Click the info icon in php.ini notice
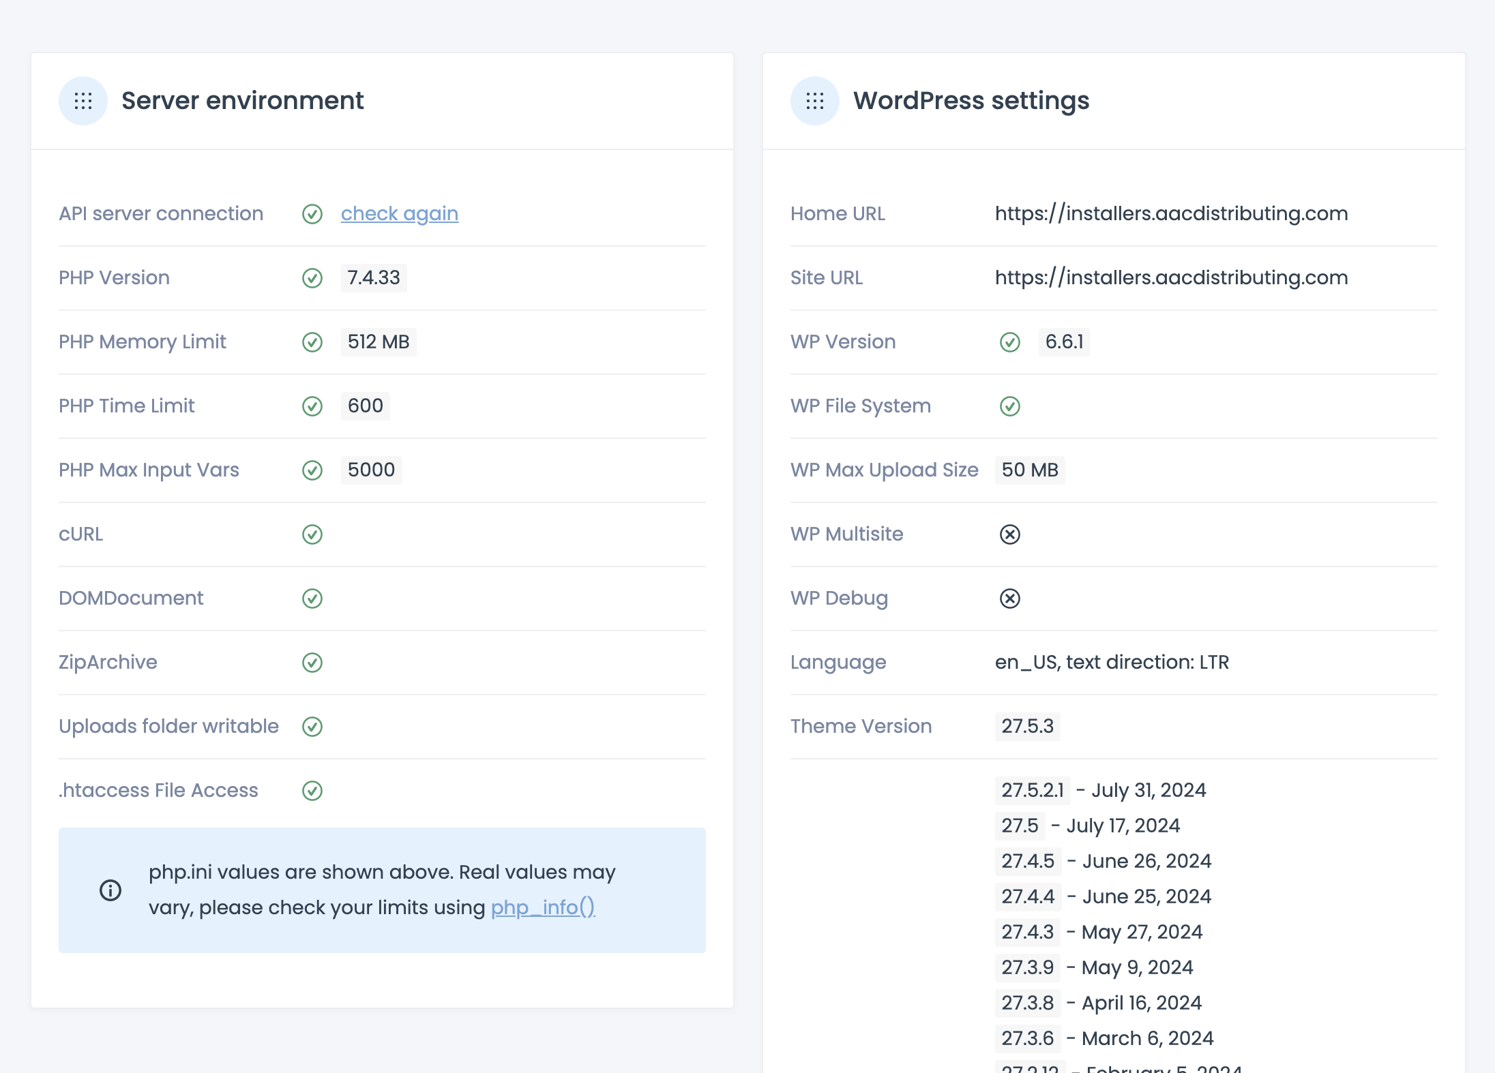 pos(110,890)
